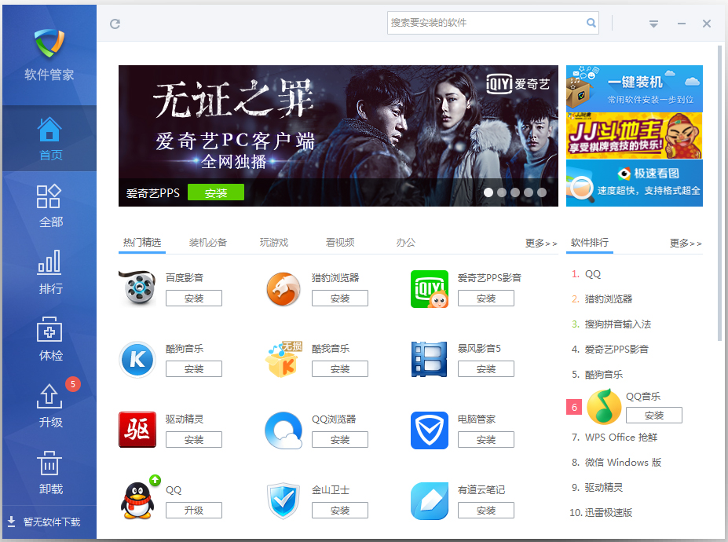Install 猎豹浏览器
This screenshot has width=728, height=542.
pyautogui.click(x=340, y=298)
